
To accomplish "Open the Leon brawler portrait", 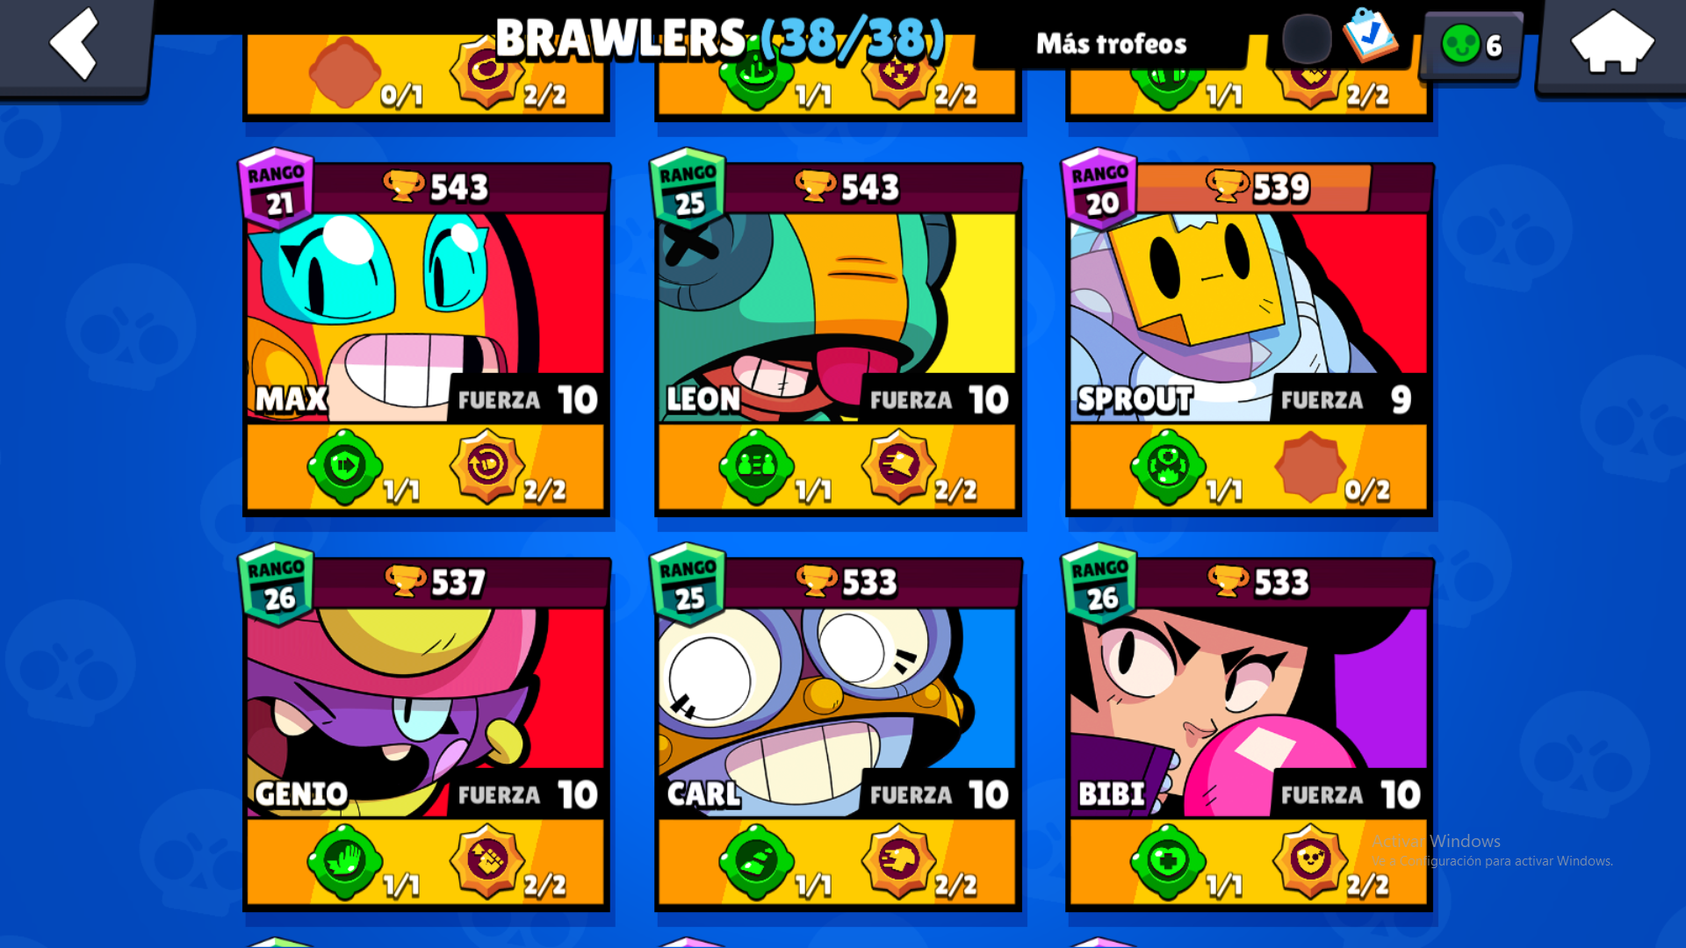I will click(838, 318).
